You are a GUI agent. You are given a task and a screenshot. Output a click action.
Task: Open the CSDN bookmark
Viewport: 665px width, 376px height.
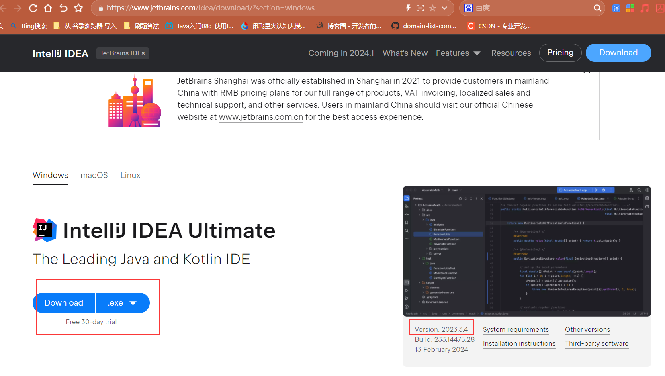point(499,26)
